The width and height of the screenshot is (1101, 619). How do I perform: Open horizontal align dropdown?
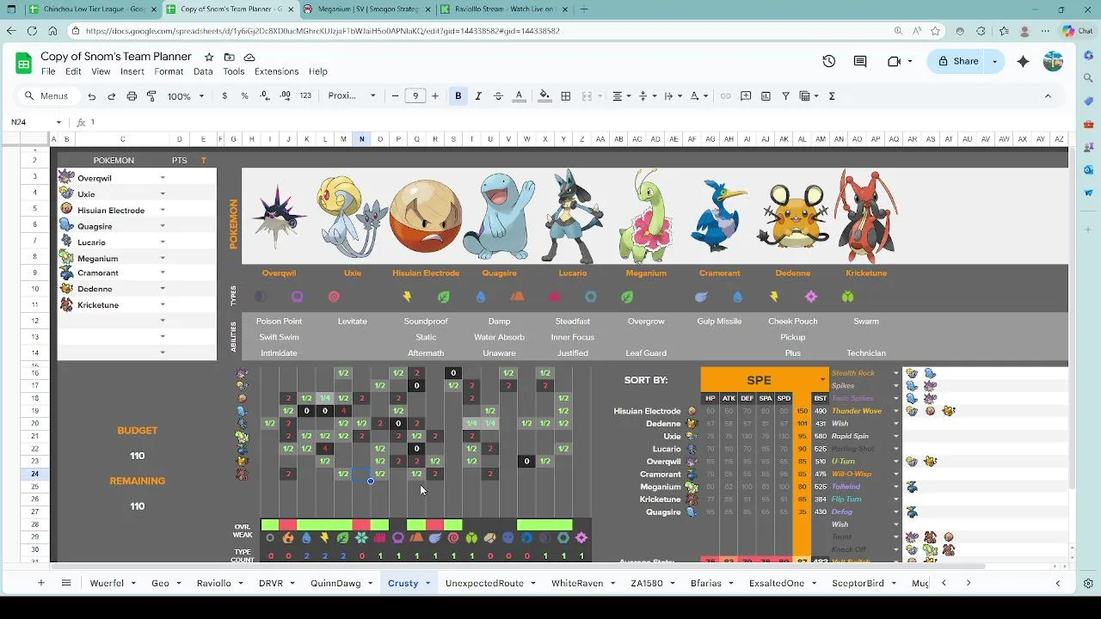(x=621, y=96)
